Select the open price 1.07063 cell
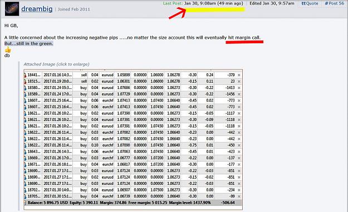Image resolution: width=348 pixels, height=212 pixels. (124, 152)
